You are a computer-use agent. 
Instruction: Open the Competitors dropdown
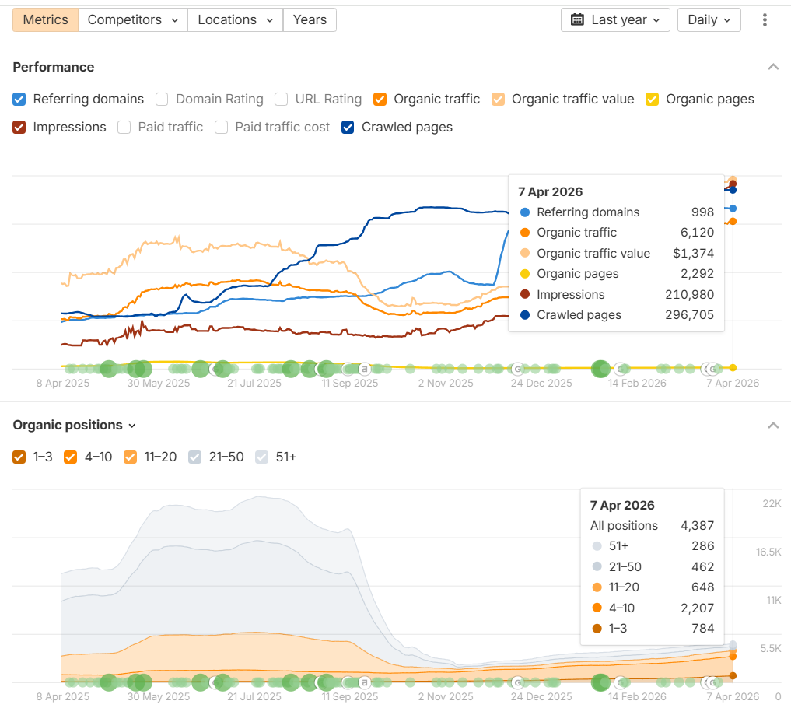[133, 19]
